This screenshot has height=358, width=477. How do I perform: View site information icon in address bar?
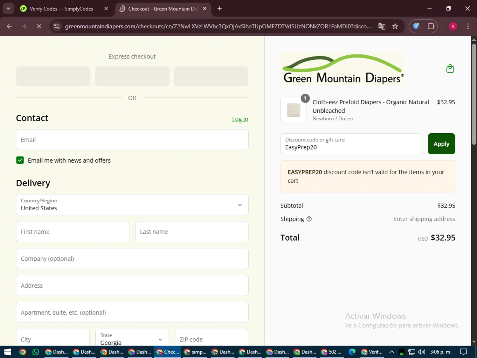click(57, 26)
